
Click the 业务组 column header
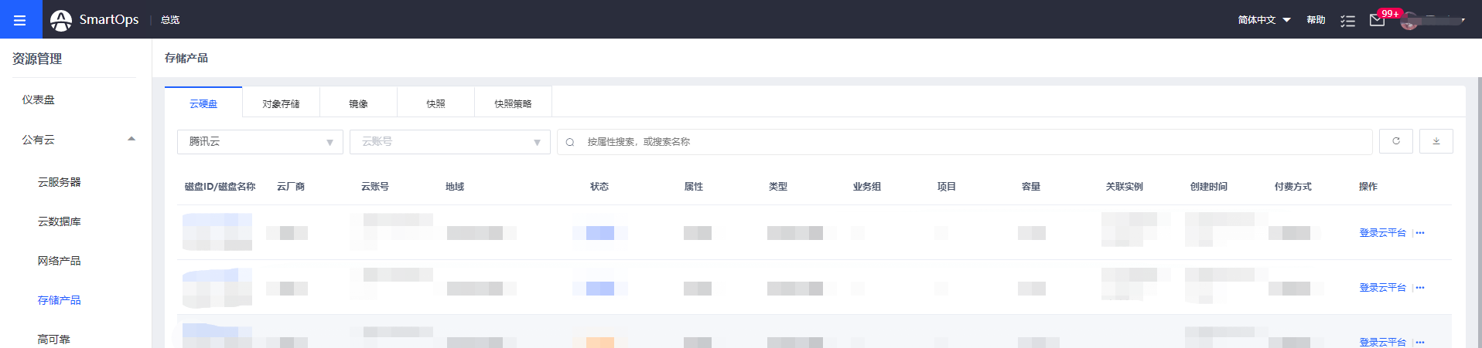pyautogui.click(x=867, y=187)
